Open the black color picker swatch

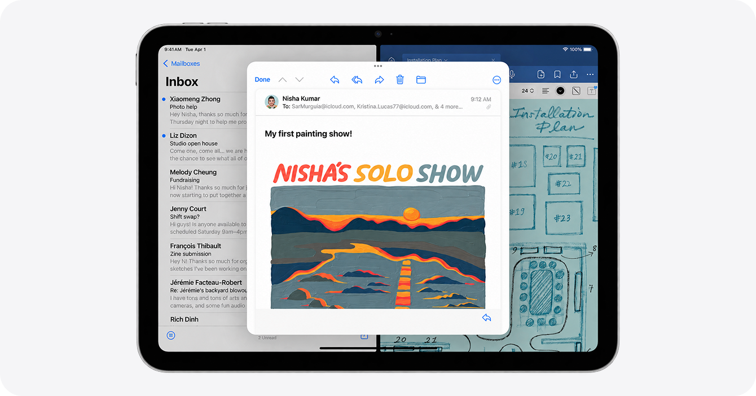[x=560, y=91]
